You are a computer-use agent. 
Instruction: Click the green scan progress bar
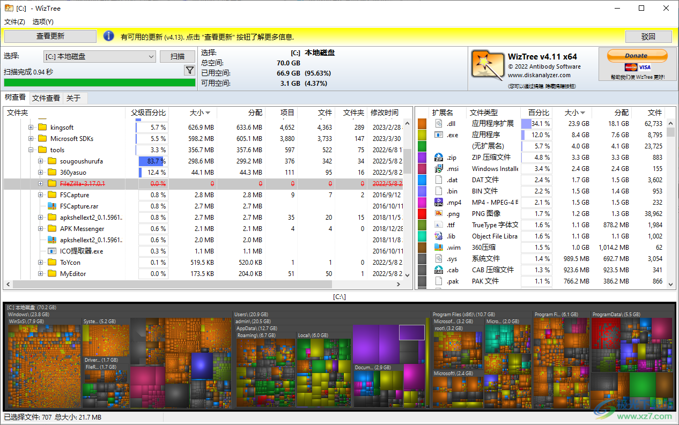pos(100,83)
